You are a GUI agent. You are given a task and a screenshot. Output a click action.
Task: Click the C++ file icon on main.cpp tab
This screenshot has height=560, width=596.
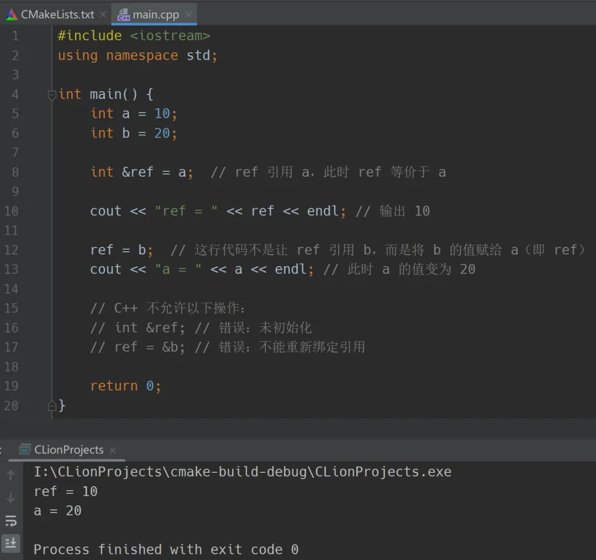[x=124, y=15]
